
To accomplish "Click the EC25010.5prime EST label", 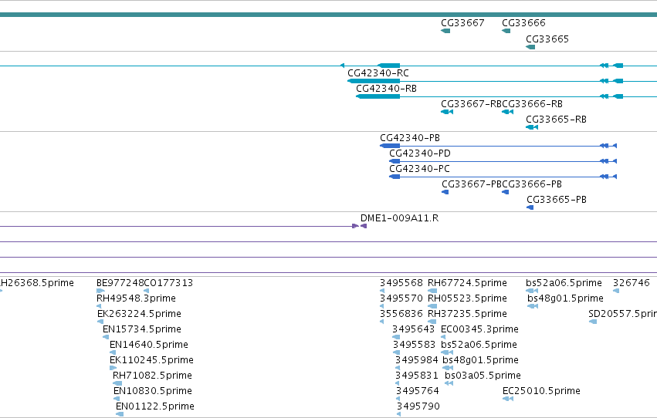I will pos(541,392).
